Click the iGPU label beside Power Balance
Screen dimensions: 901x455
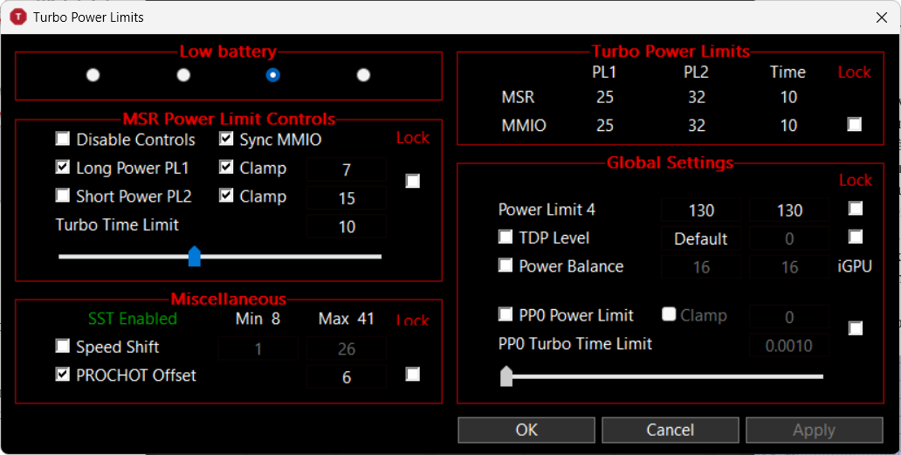(x=855, y=266)
